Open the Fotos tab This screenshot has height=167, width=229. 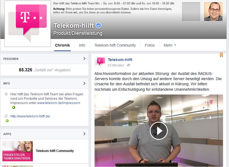[x=150, y=45]
